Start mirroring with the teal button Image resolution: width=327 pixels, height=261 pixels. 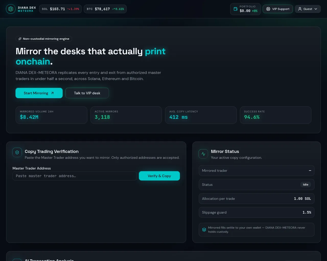click(39, 93)
